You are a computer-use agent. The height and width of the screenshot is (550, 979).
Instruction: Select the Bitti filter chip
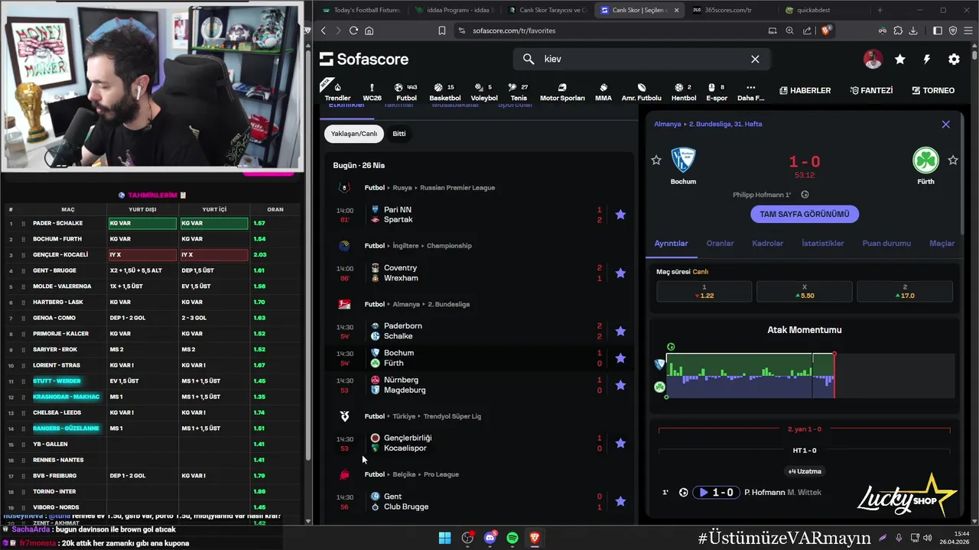coord(399,134)
